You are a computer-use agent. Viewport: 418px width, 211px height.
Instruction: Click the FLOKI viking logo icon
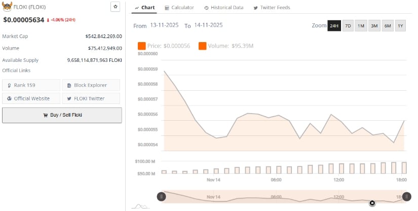pyautogui.click(x=7, y=7)
